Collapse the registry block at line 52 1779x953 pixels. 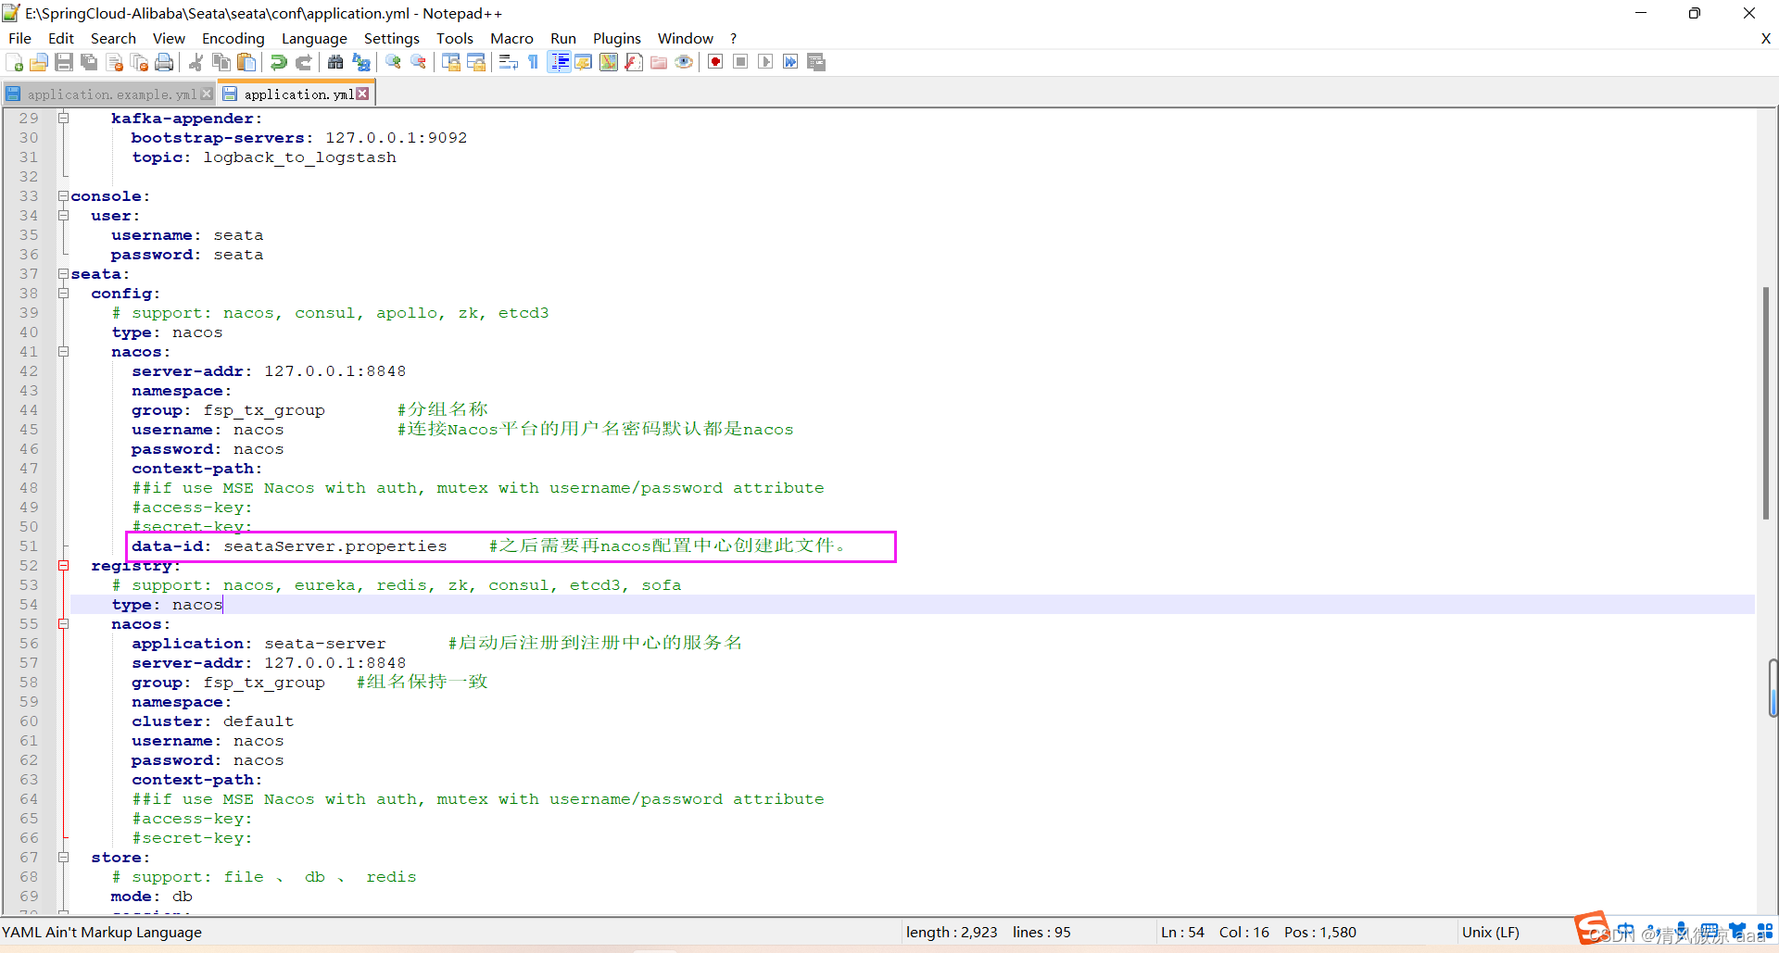(x=64, y=565)
